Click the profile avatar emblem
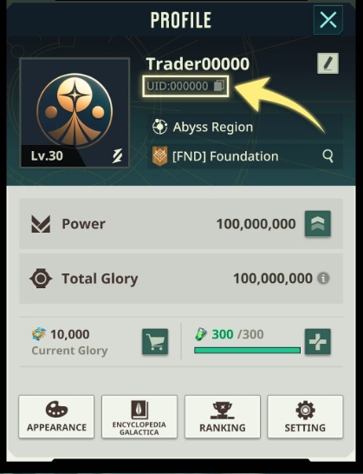This screenshot has height=474, width=363. [75, 110]
